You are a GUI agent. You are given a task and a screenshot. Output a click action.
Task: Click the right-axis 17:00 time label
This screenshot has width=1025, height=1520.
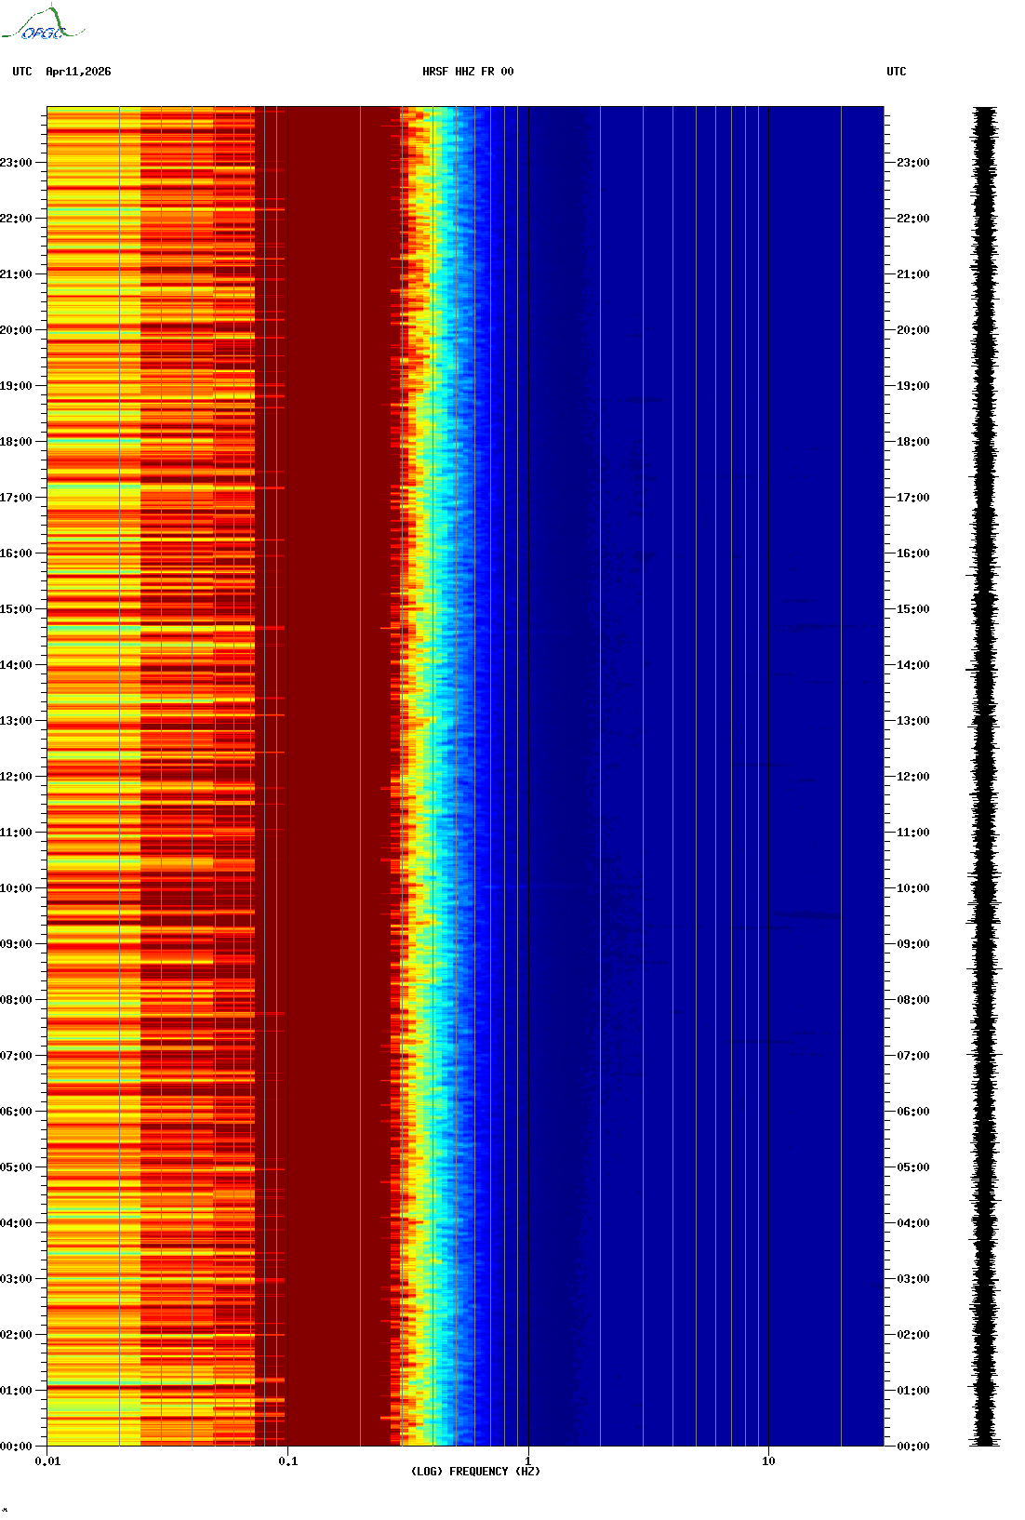click(x=913, y=498)
